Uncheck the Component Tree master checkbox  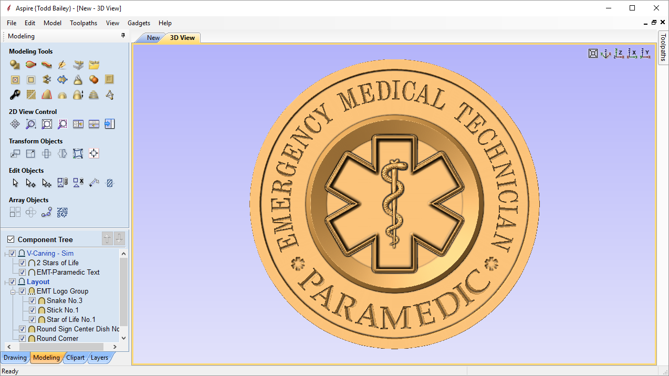11,239
